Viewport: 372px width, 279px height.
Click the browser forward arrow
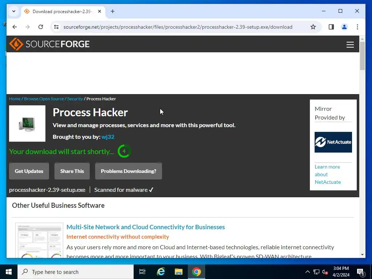(x=28, y=27)
